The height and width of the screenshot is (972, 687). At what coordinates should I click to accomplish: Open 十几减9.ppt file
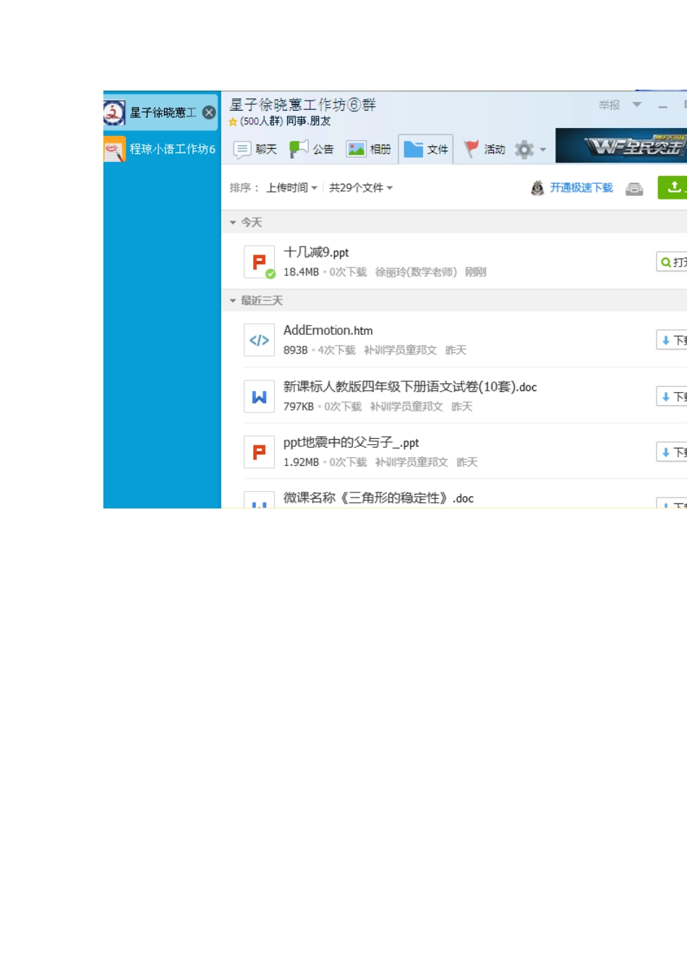click(672, 262)
